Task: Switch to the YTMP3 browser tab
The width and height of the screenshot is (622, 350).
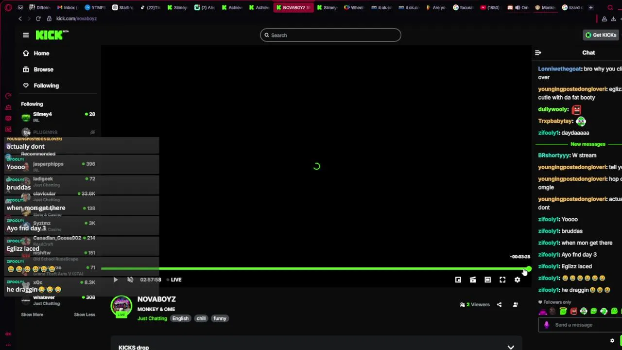Action: [94, 8]
